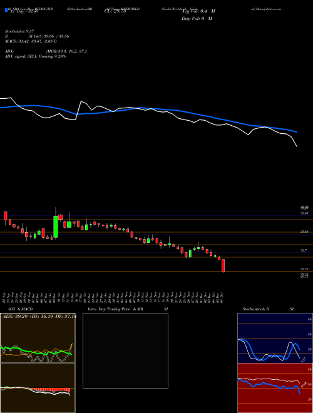Viewport: 313px width, 413px height.
Task: Click the ADX '(MGR) 39.3, 16.2, 37.1' values
Action: [x=66, y=51]
